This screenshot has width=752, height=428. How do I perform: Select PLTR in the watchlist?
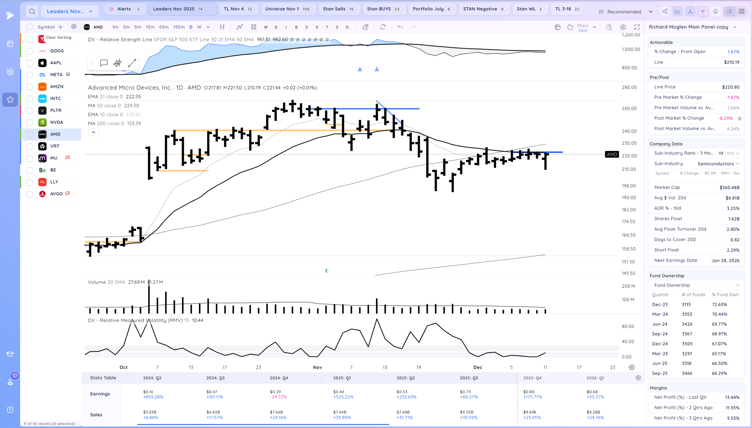56,111
